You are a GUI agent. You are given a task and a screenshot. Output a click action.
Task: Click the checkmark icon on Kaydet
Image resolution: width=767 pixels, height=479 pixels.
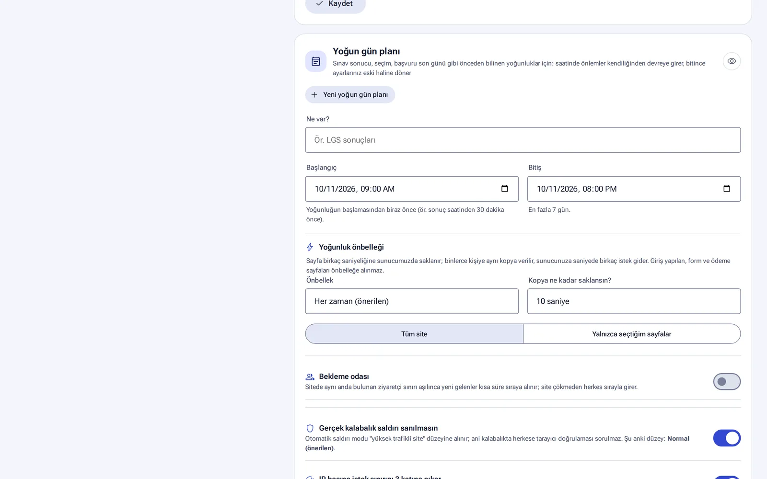(x=319, y=3)
